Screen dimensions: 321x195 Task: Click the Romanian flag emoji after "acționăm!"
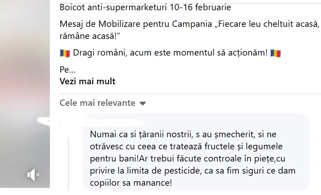(275, 53)
